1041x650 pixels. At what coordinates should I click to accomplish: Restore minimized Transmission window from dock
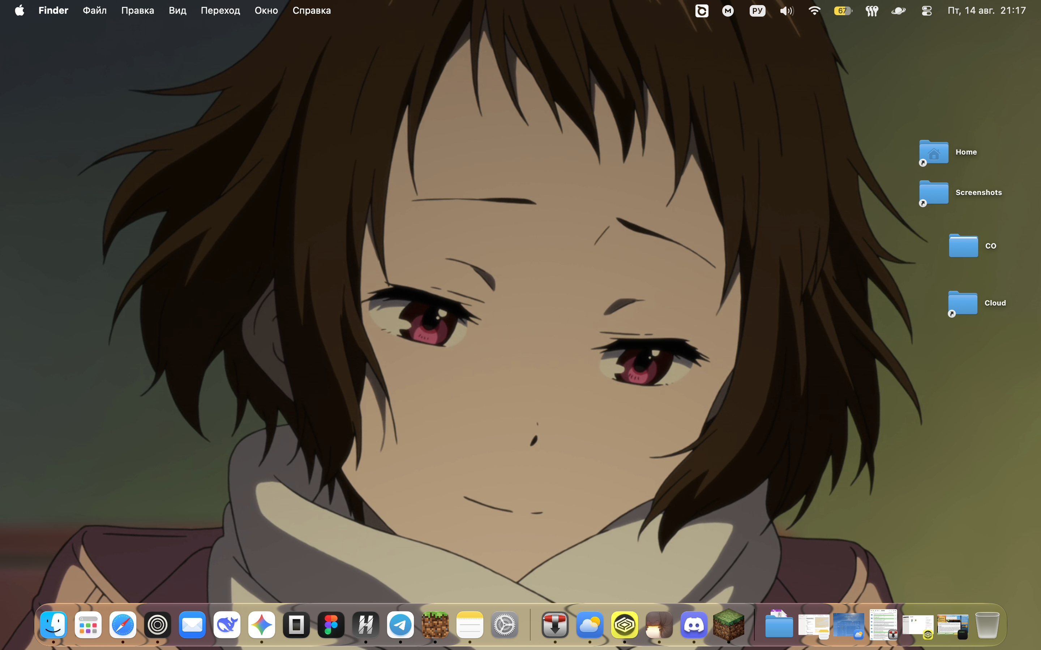coord(883,624)
